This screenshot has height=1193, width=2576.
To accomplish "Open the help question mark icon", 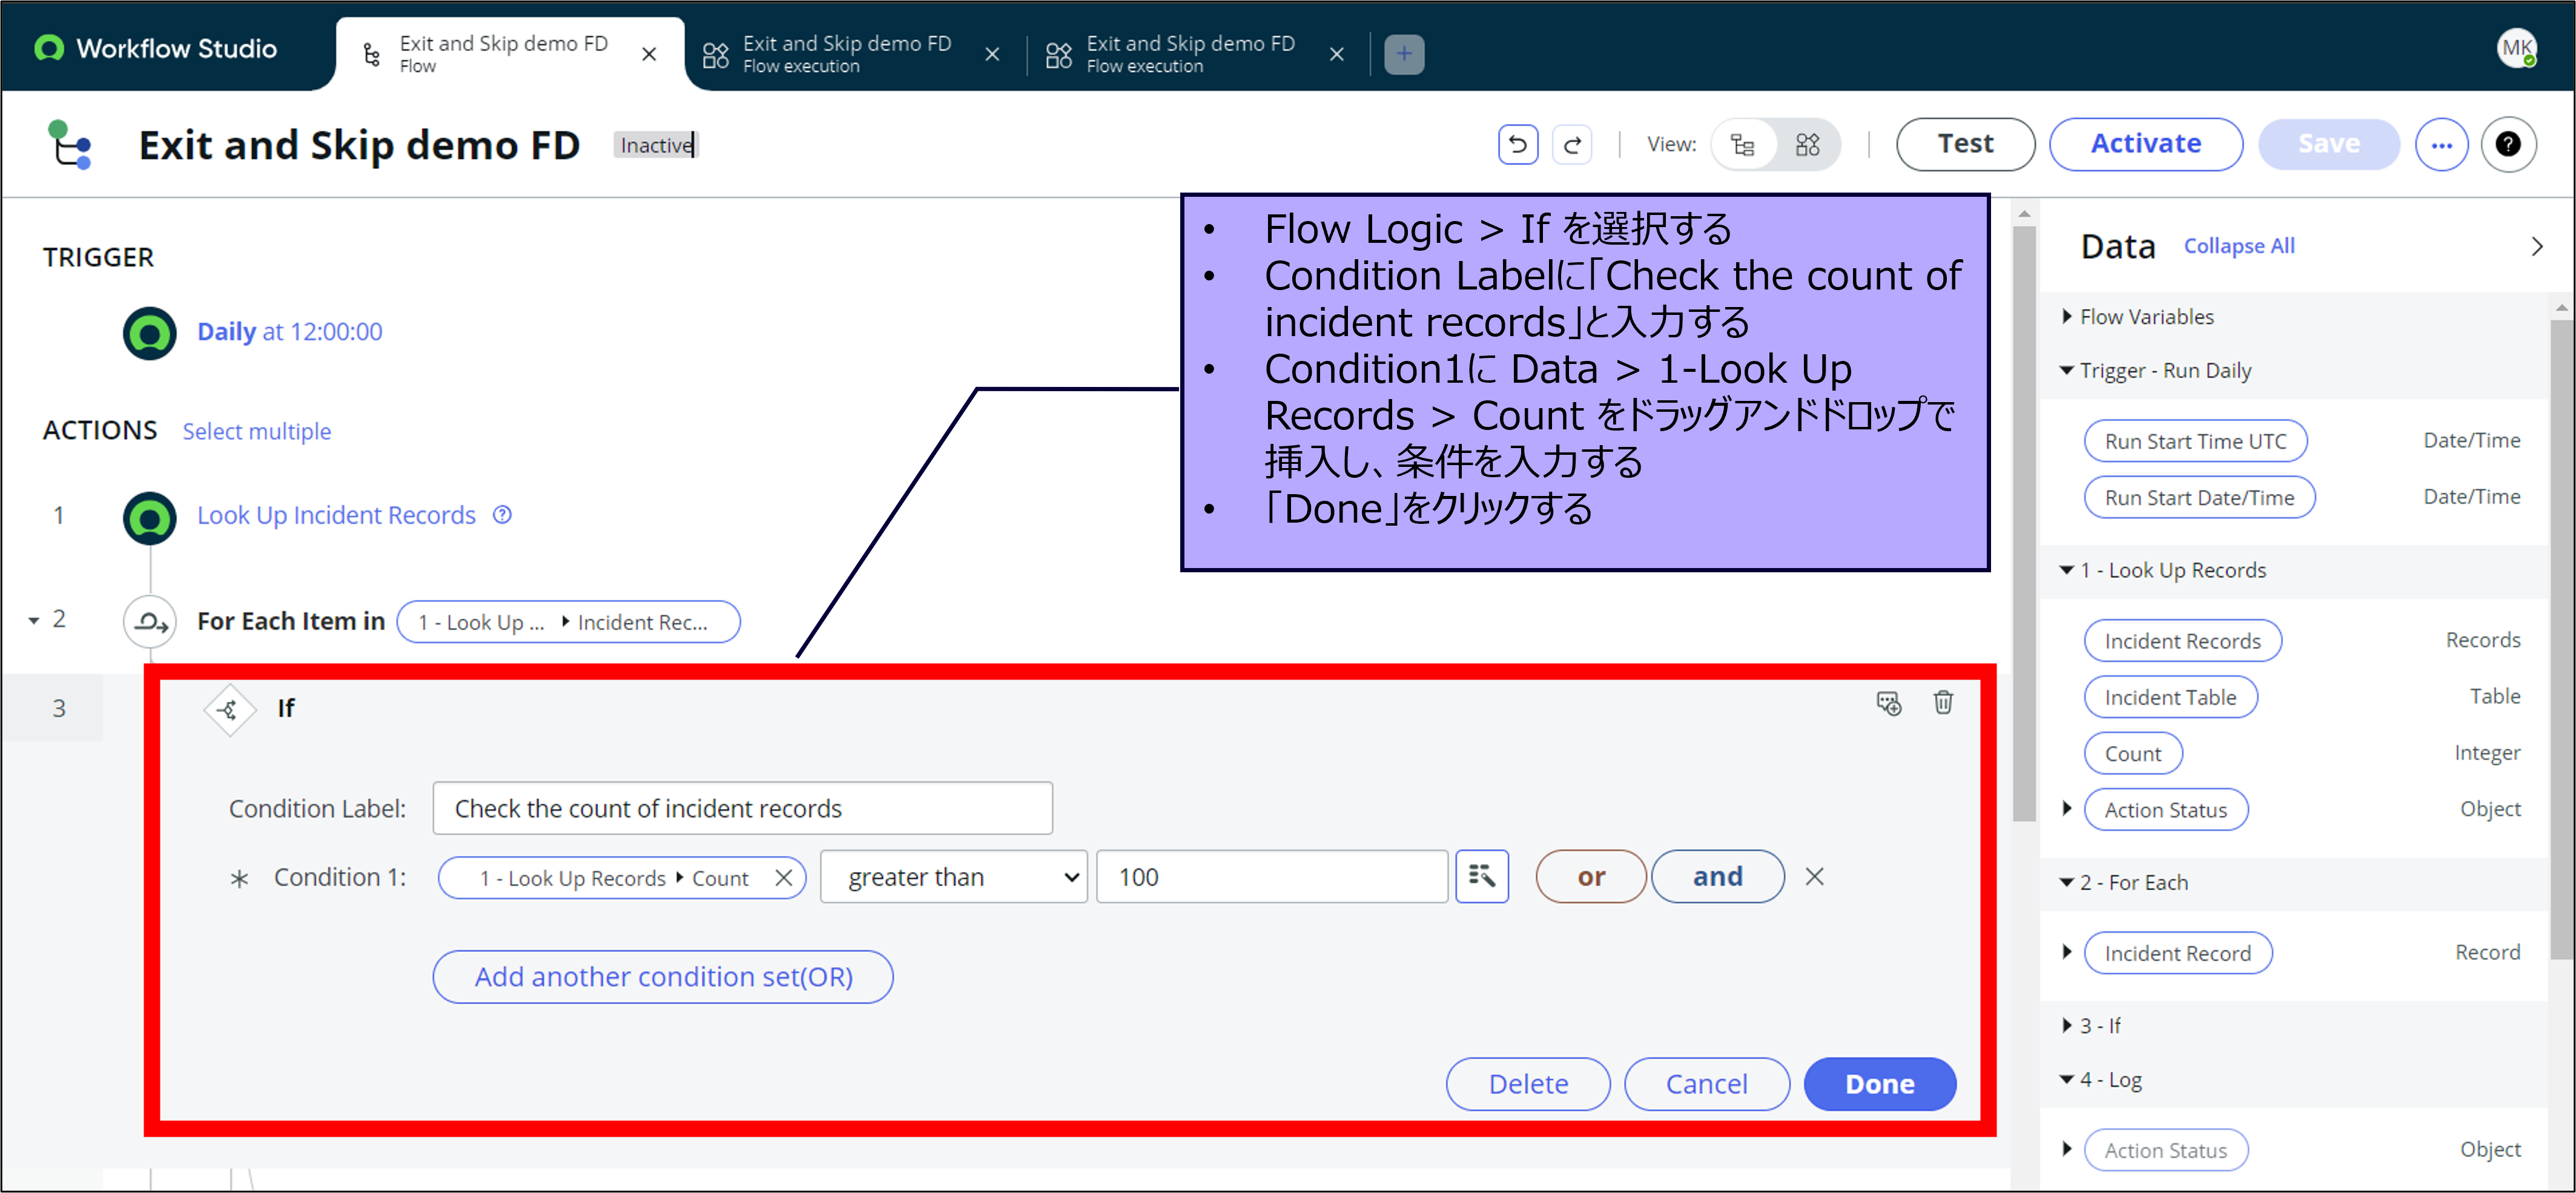I will [x=2507, y=145].
